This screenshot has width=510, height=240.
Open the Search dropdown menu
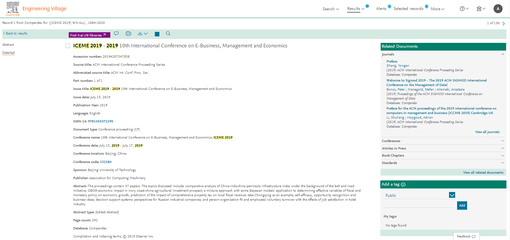point(331,9)
